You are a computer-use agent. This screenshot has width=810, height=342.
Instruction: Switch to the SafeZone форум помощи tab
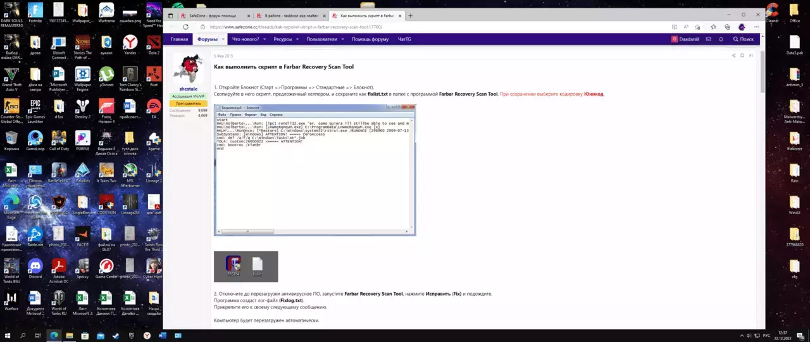point(211,15)
